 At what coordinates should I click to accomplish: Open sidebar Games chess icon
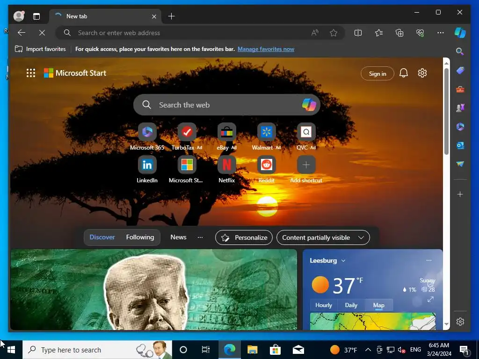pyautogui.click(x=460, y=108)
